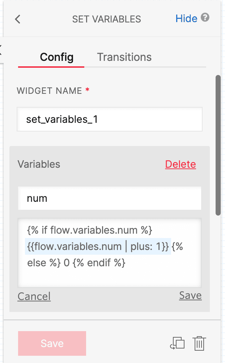The width and height of the screenshot is (225, 363).
Task: Click the SET VARIABLES header title
Action: click(x=106, y=19)
